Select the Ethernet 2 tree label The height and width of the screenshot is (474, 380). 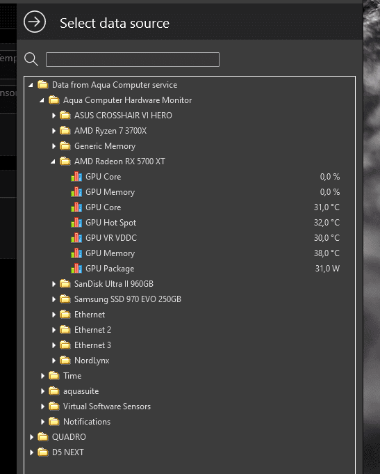click(92, 330)
